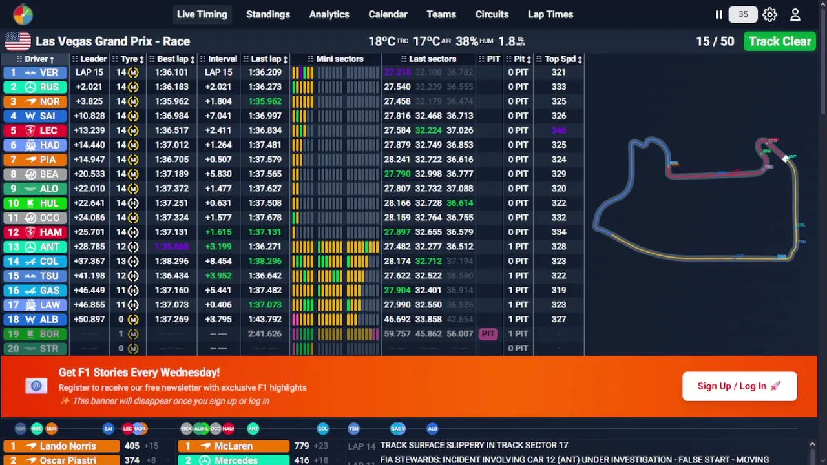Grab the PIT column drag handle
827x465 pixels.
pyautogui.click(x=481, y=59)
